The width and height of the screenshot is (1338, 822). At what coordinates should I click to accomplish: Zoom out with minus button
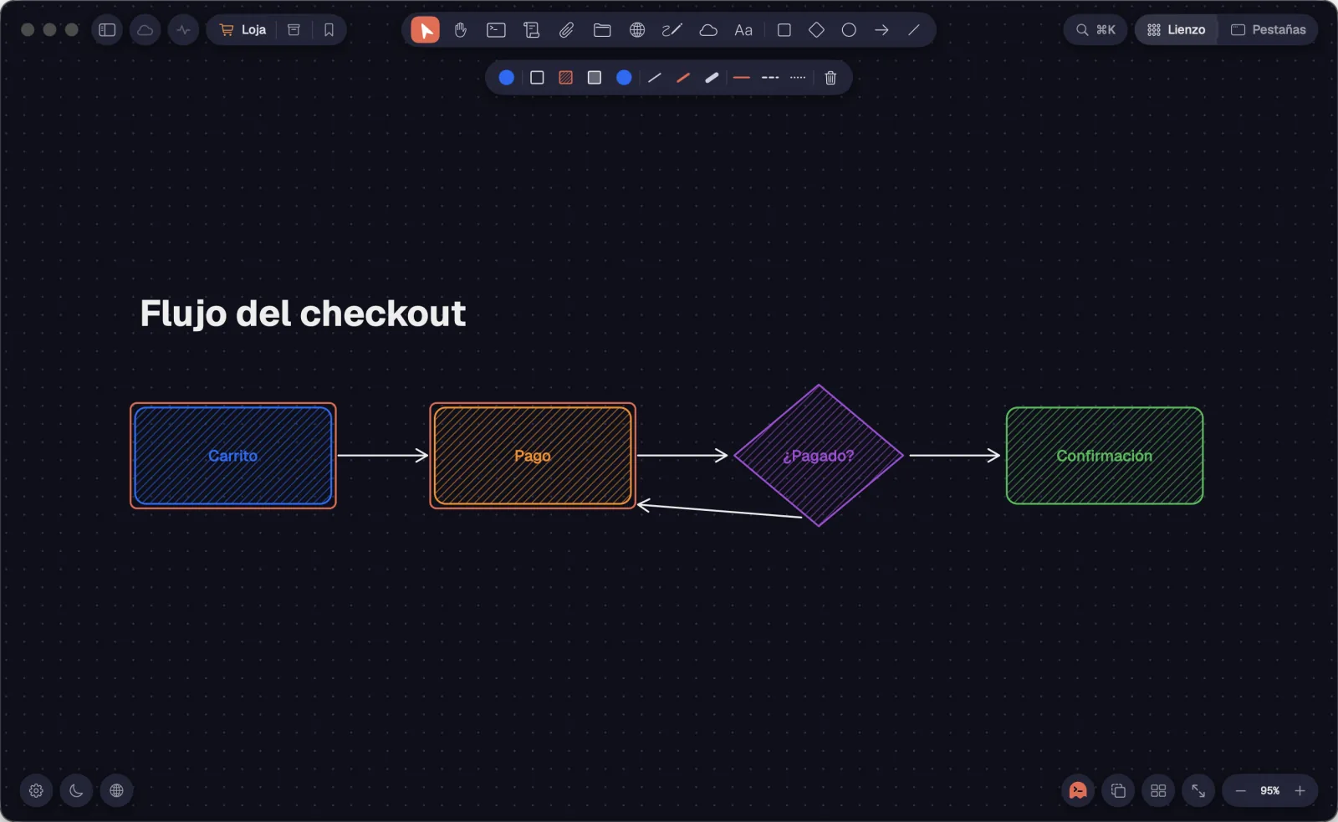[x=1241, y=791]
